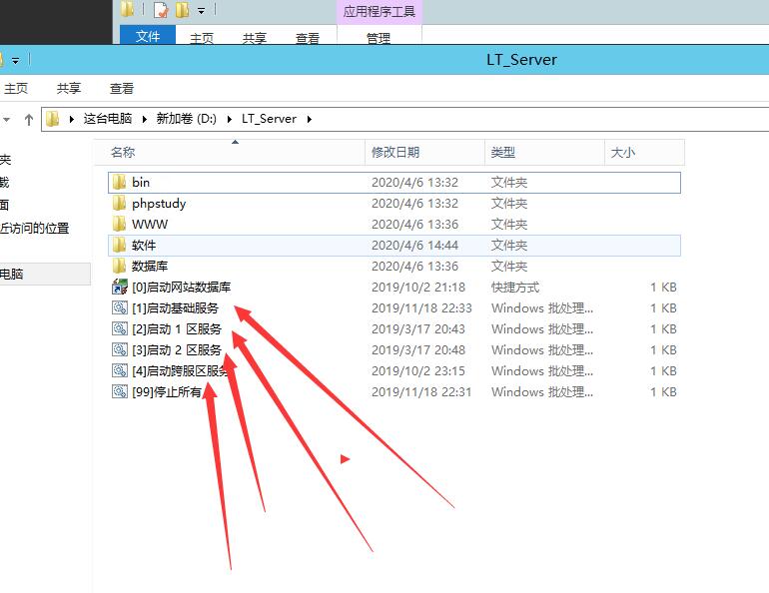The width and height of the screenshot is (769, 593).
Task: Open recent locations dropdown beside up arrow
Action: click(6, 119)
